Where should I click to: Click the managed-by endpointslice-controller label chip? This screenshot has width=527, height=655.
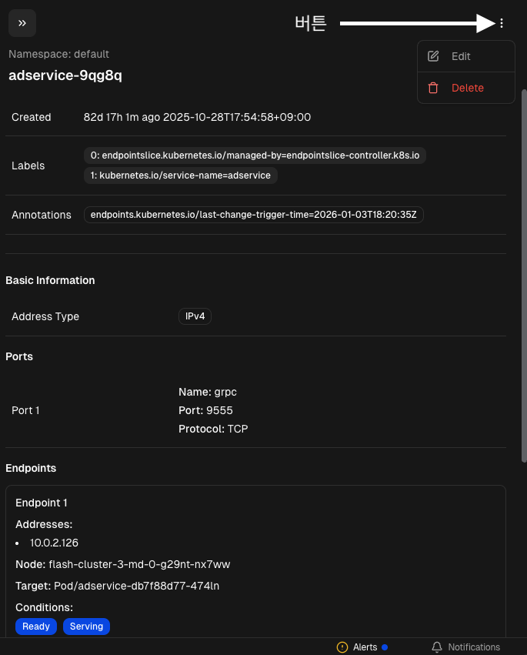255,155
